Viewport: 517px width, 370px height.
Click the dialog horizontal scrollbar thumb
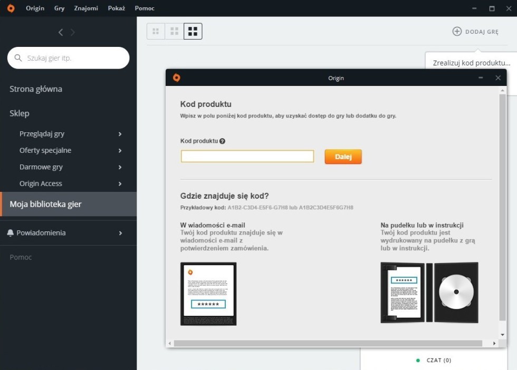(328, 343)
